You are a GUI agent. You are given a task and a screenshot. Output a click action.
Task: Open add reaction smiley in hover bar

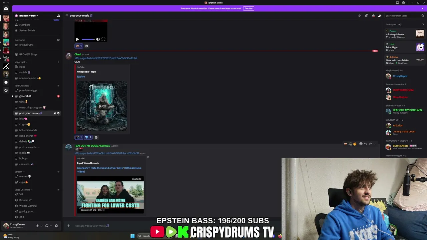pyautogui.click(x=361, y=144)
